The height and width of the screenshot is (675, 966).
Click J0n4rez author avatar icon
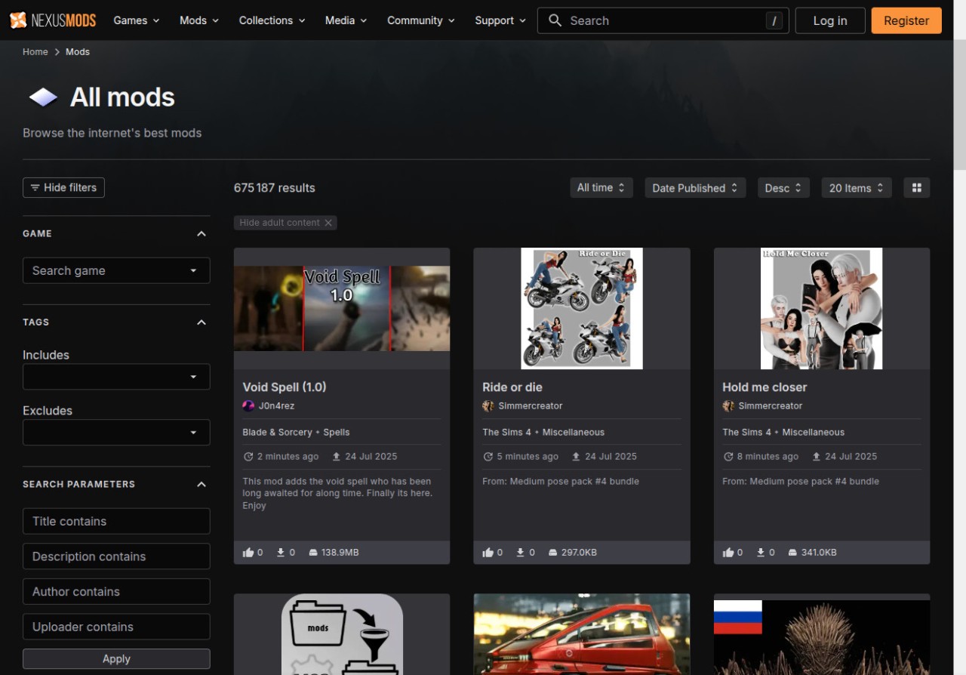[248, 406]
